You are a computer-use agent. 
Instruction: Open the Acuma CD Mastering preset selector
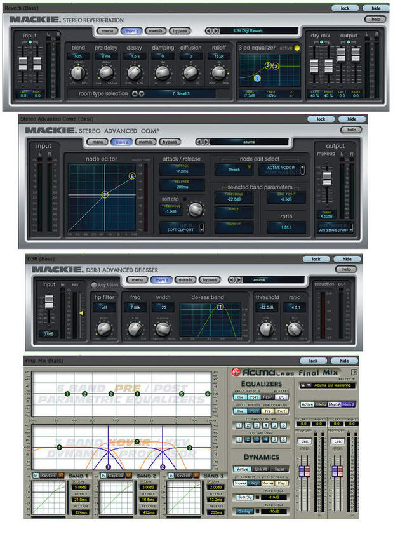click(327, 385)
